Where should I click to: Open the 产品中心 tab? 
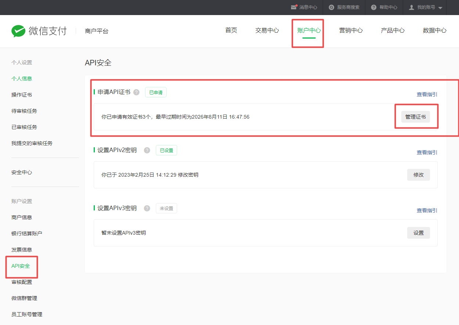click(x=393, y=30)
